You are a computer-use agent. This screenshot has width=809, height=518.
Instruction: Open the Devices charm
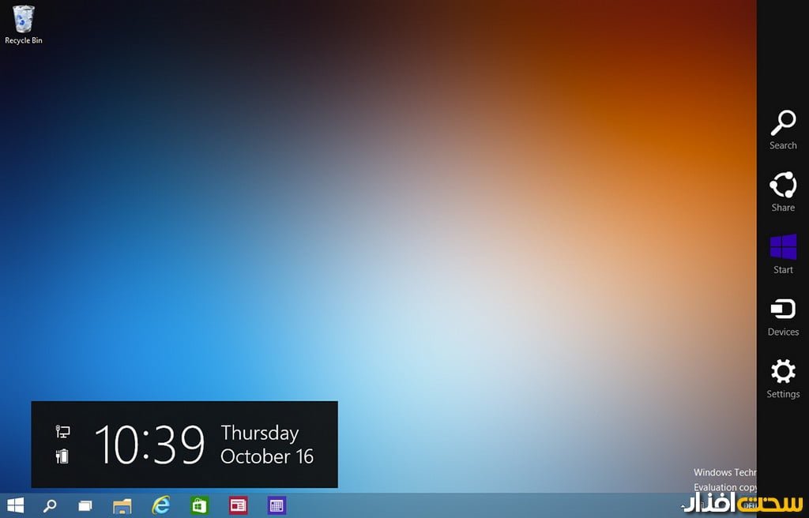[783, 316]
